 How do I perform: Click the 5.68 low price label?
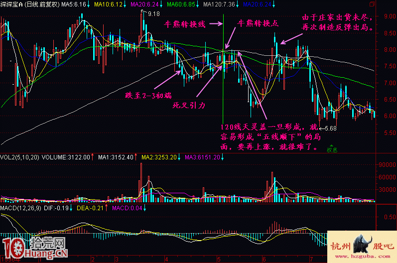click(x=331, y=129)
